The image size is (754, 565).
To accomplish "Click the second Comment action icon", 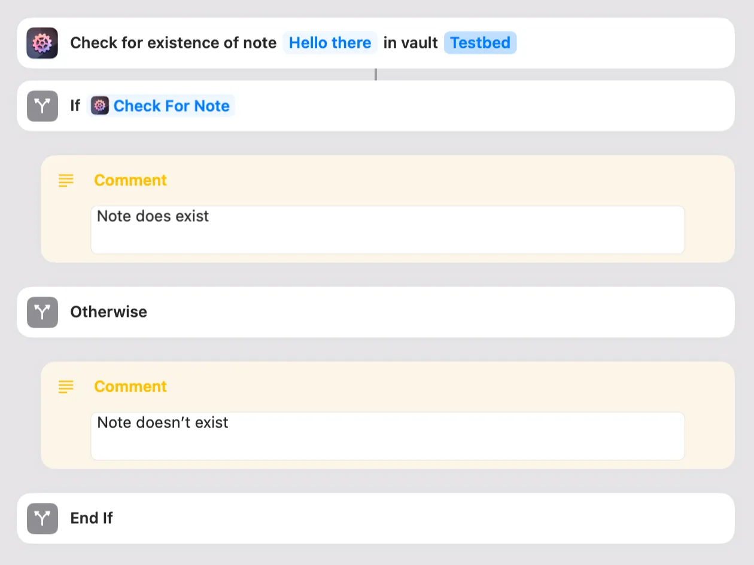I will click(x=65, y=386).
